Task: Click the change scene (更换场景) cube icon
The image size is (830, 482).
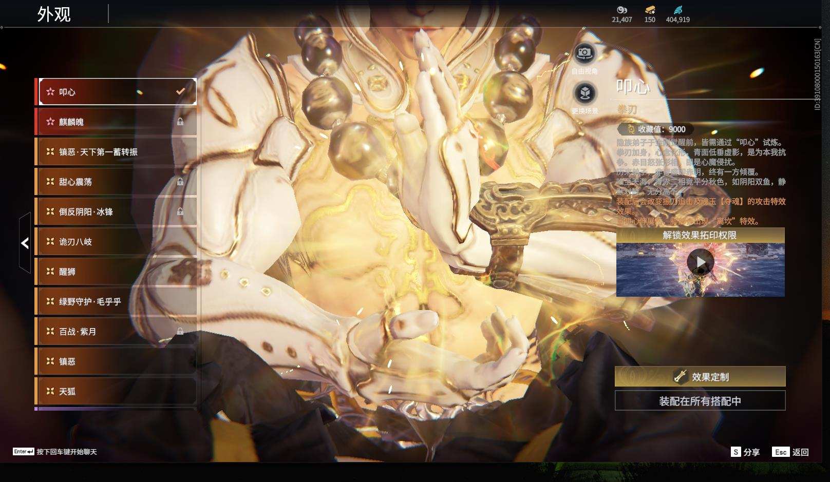Action: click(x=584, y=93)
